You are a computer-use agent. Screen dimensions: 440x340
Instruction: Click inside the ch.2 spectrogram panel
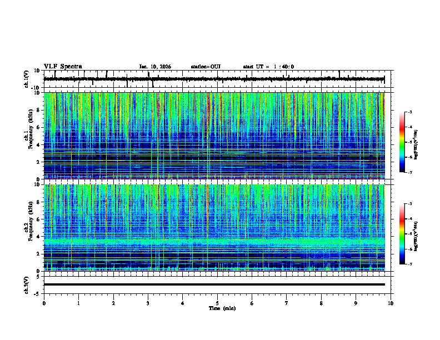pos(214,228)
